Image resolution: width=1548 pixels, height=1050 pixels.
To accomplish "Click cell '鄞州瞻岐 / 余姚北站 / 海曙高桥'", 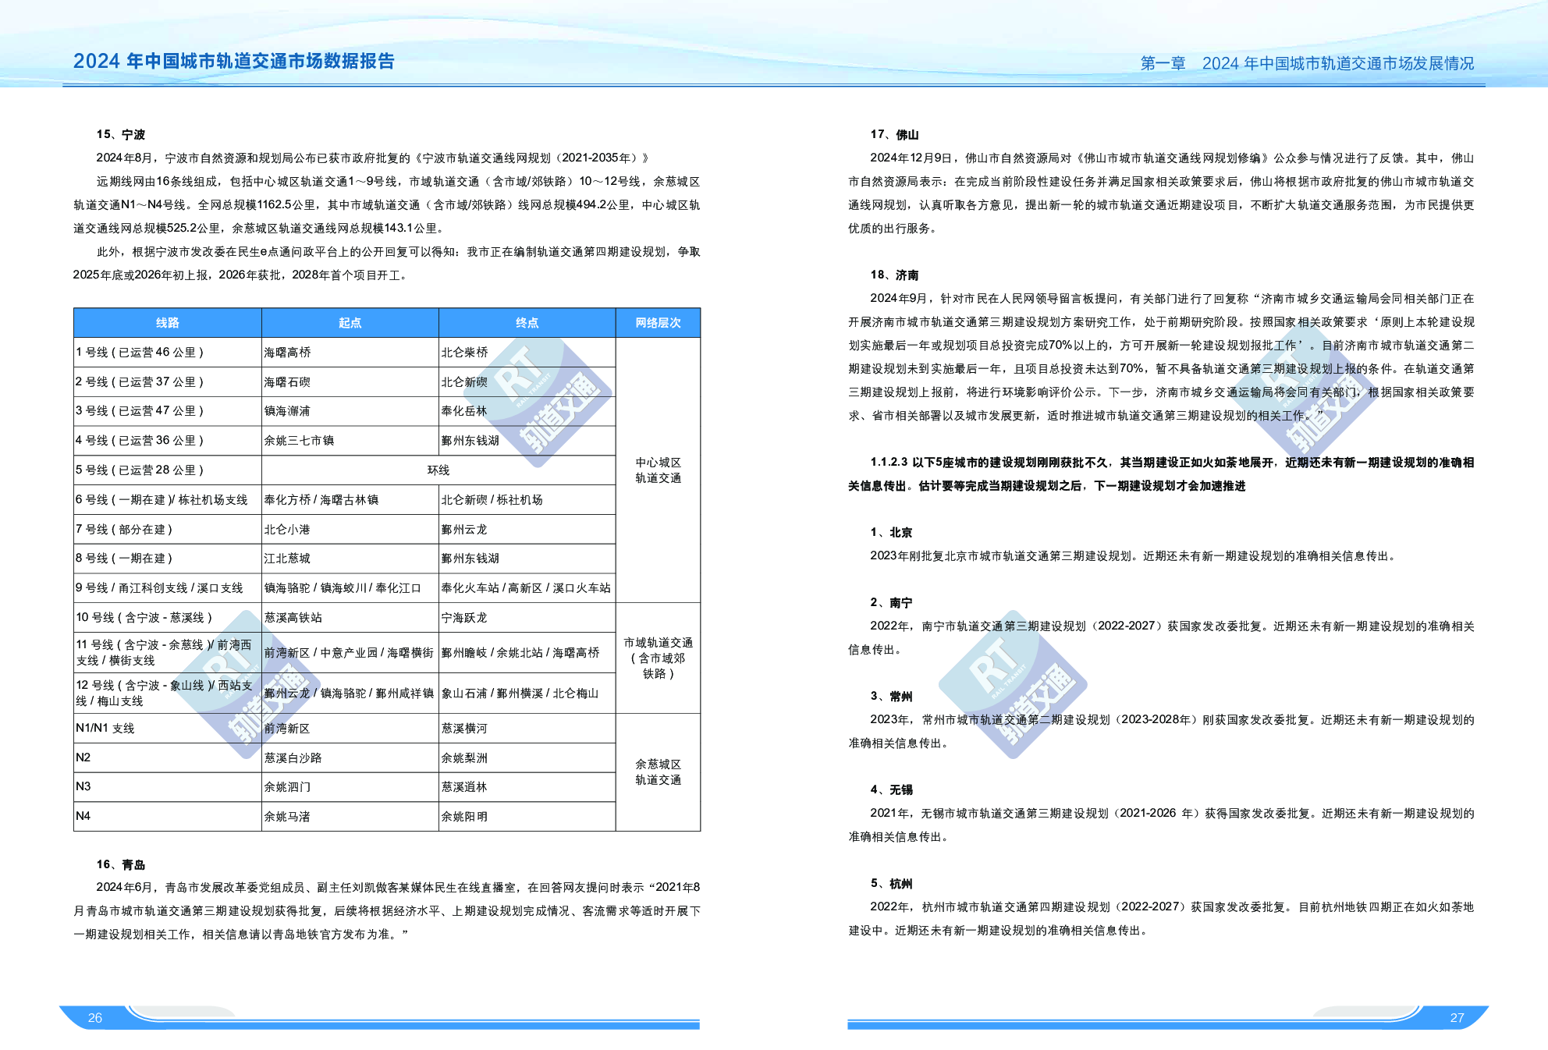I will point(527,652).
